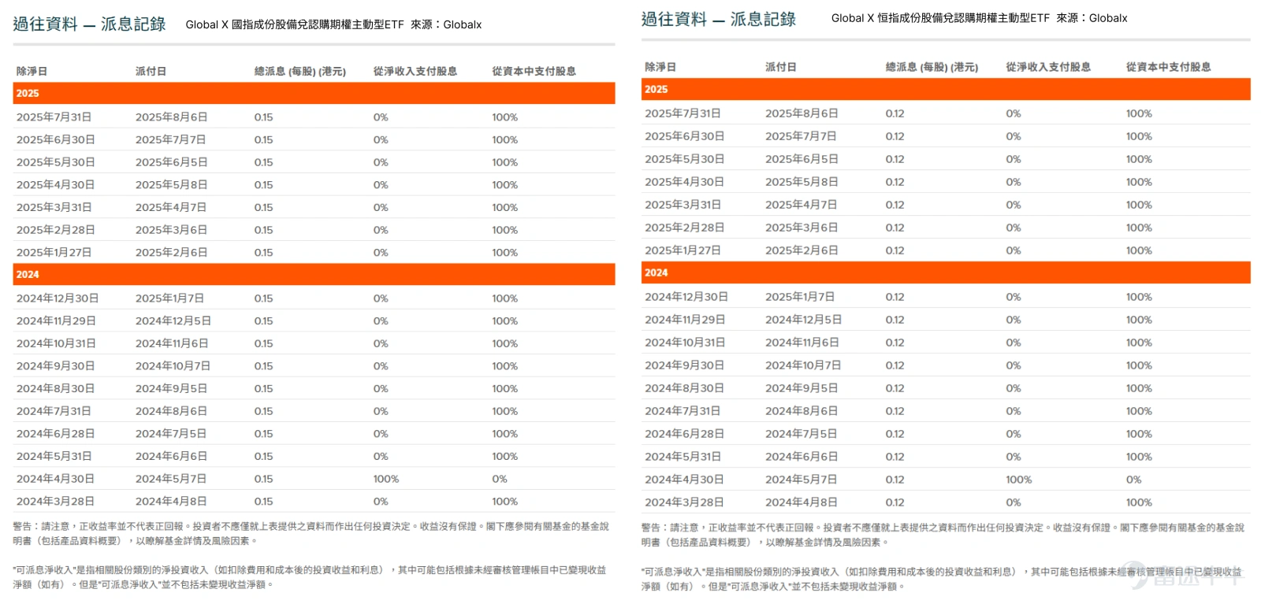
Task: Click 派付日 column header in 恒指 ETF table
Action: [780, 67]
